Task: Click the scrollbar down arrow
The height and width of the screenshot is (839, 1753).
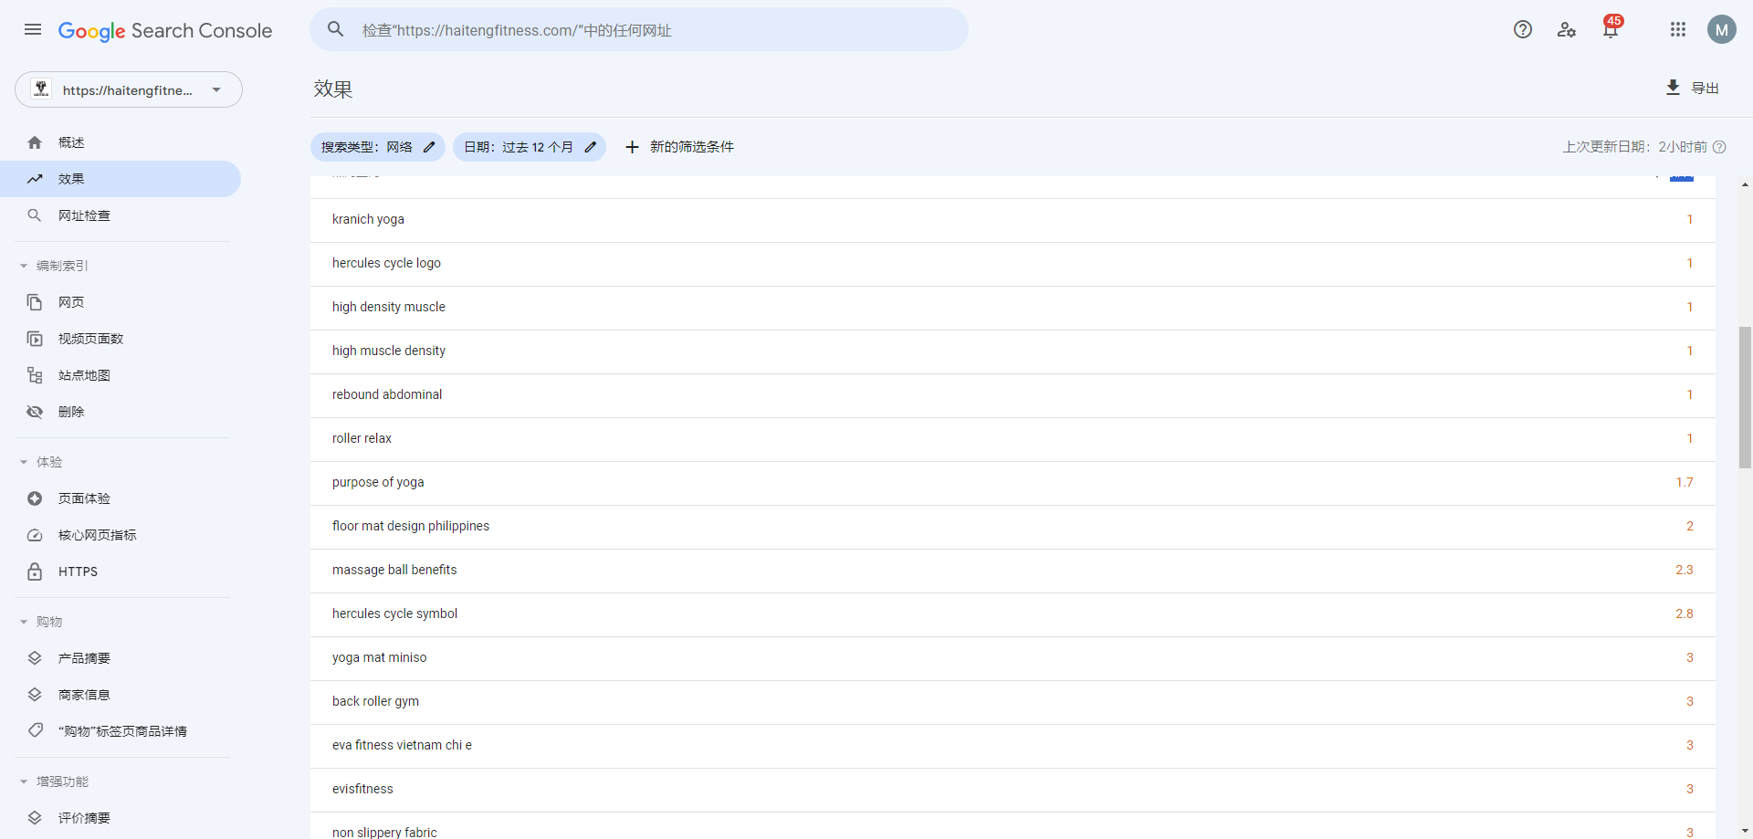Action: click(1745, 831)
